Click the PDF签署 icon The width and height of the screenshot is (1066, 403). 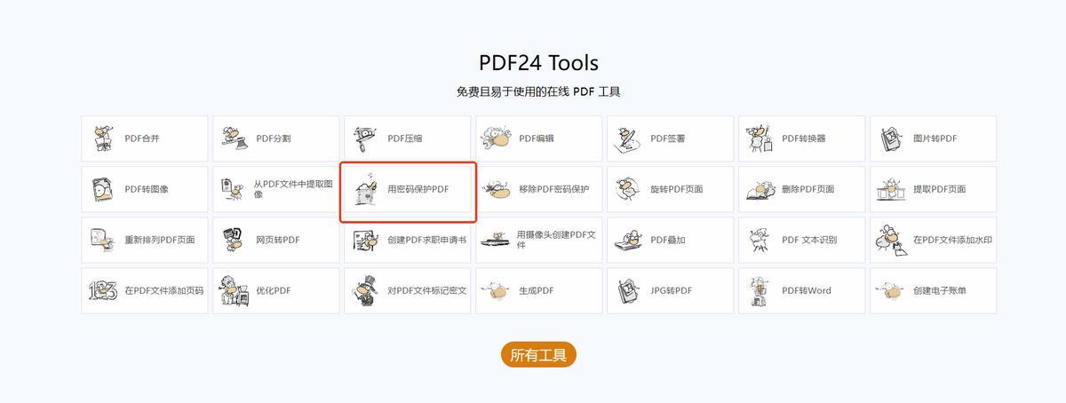click(x=629, y=138)
